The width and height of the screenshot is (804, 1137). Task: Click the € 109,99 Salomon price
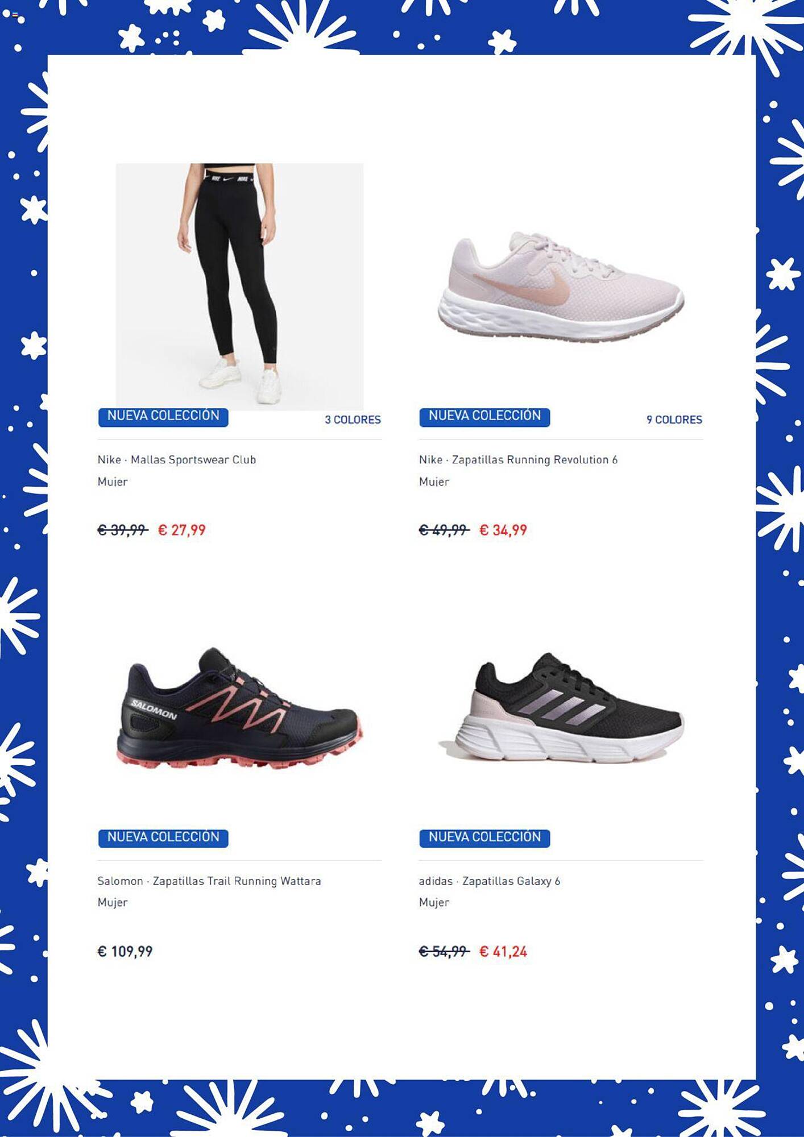125,951
